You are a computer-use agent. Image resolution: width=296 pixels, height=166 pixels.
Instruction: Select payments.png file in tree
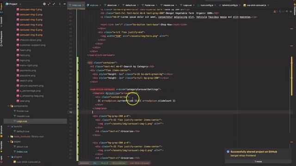point(26,71)
